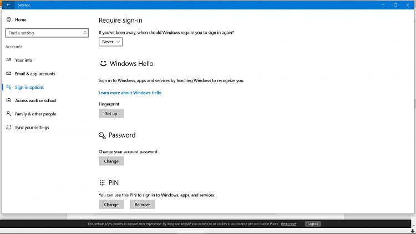This screenshot has height=234, width=416.
Task: Minimize the Settings window
Action: [x=383, y=5]
